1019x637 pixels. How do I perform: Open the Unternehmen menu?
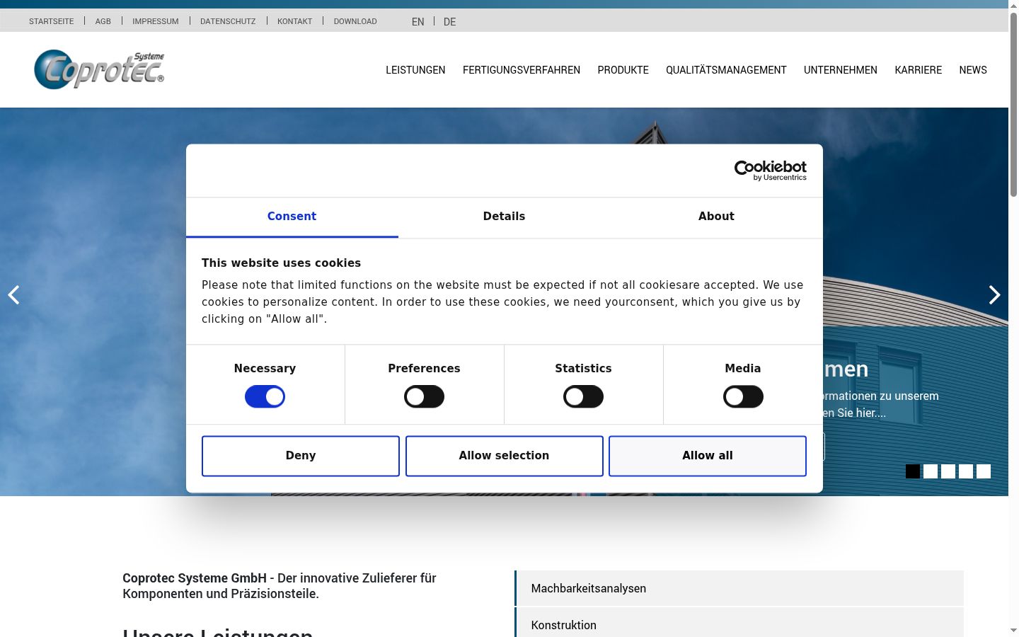pos(841,70)
